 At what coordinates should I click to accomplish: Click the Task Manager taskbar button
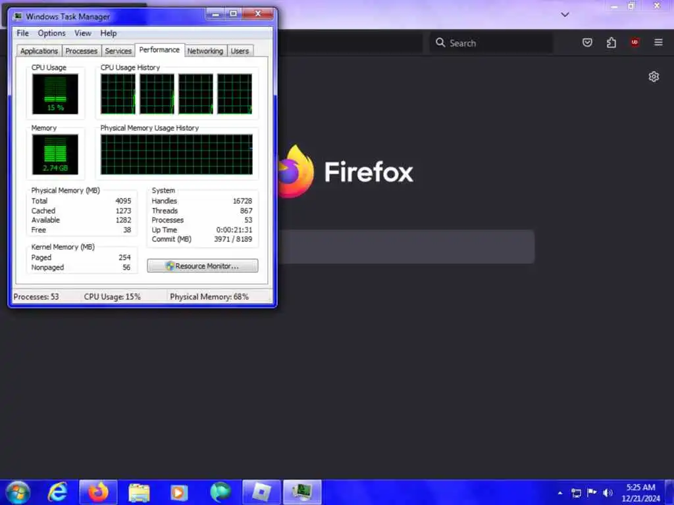[302, 492]
